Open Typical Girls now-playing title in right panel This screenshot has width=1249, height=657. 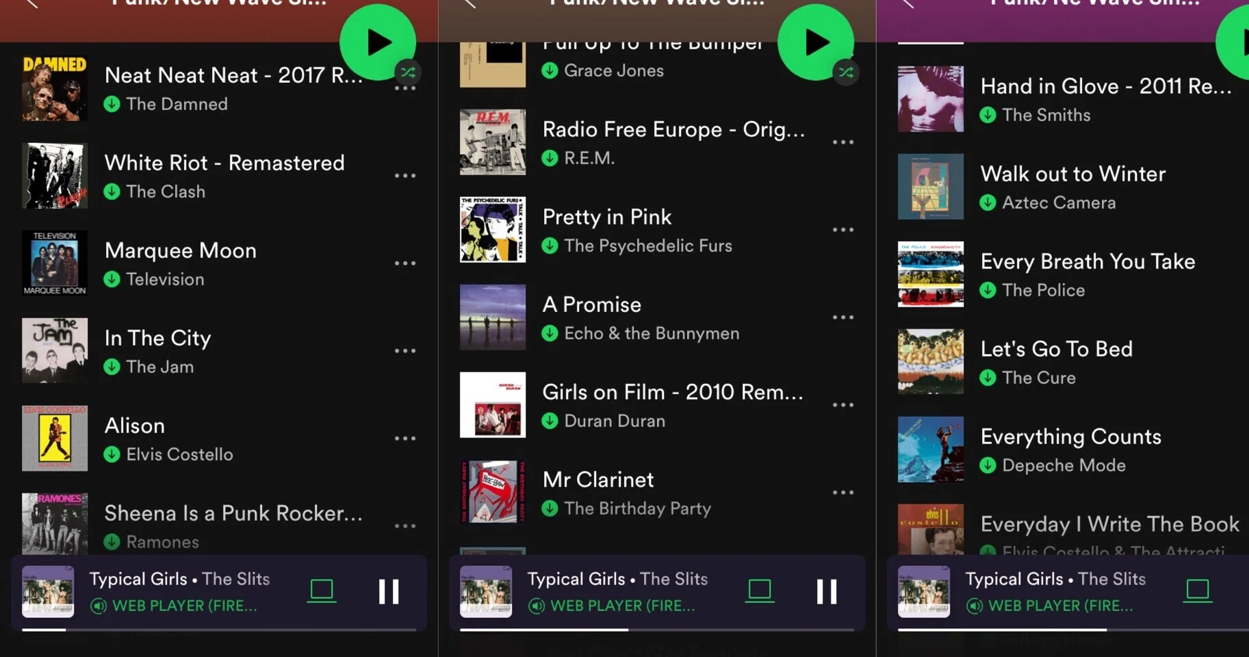tap(1014, 579)
